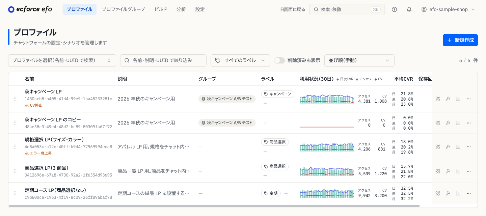This screenshot has width=486, height=216.
Task: Open 並び順(手動) sort dropdown
Action: [359, 60]
